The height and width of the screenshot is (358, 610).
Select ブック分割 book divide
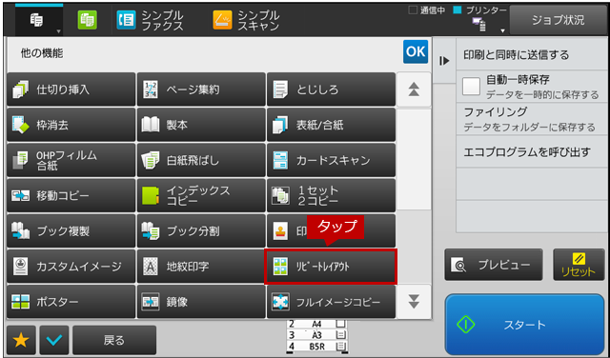[x=201, y=231]
